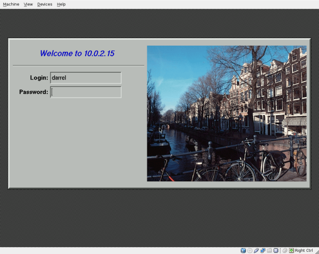Viewport: 319px width, 254px height.
Task: Open the View menu
Action: point(28,4)
